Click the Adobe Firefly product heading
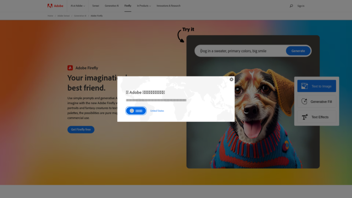Viewport: 352px width, 198px height. click(87, 68)
